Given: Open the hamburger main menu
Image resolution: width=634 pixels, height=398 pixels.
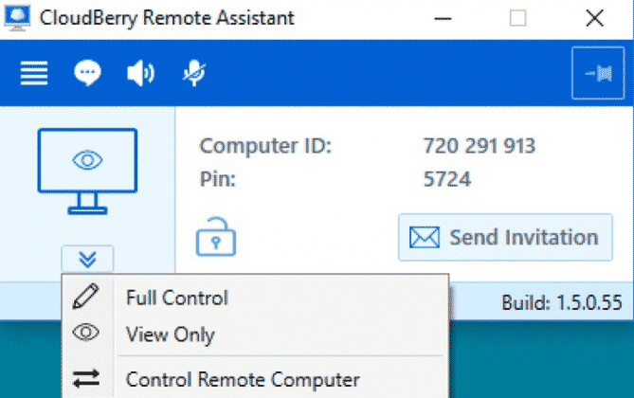Looking at the screenshot, I should click(x=34, y=73).
